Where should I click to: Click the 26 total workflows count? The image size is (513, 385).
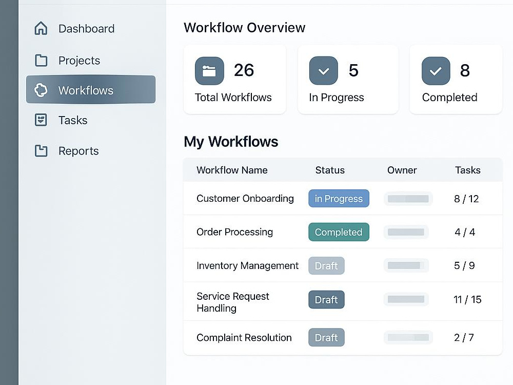(244, 70)
